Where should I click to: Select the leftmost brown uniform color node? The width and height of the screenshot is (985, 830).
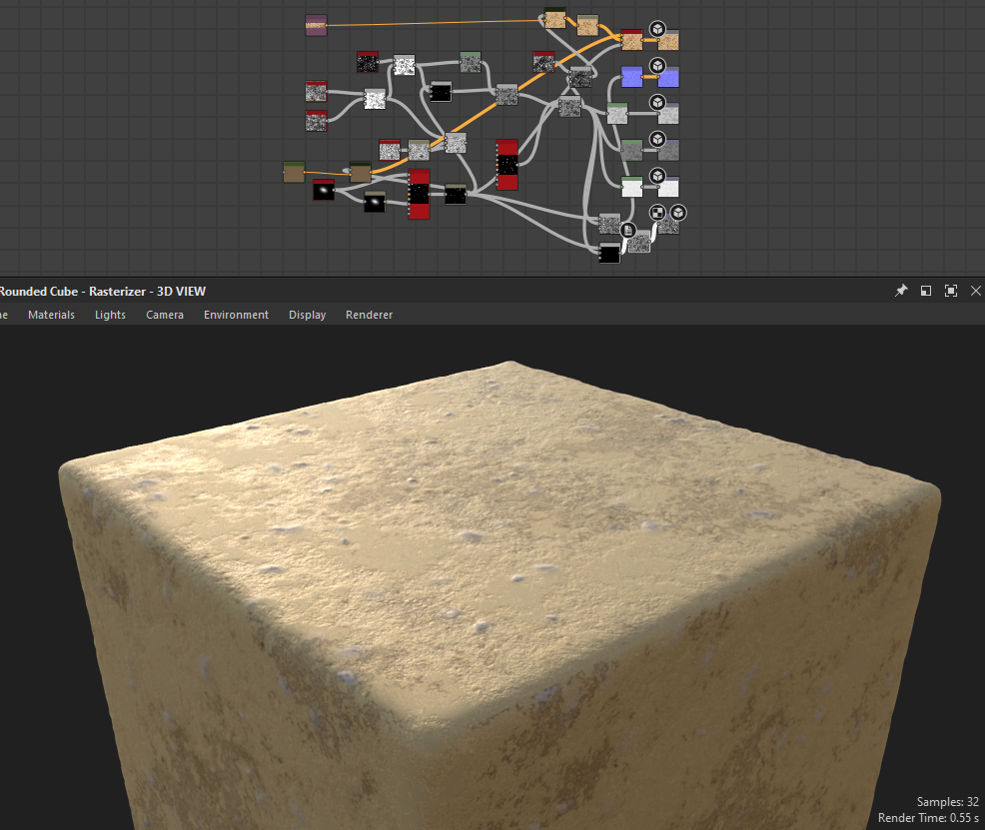[293, 173]
